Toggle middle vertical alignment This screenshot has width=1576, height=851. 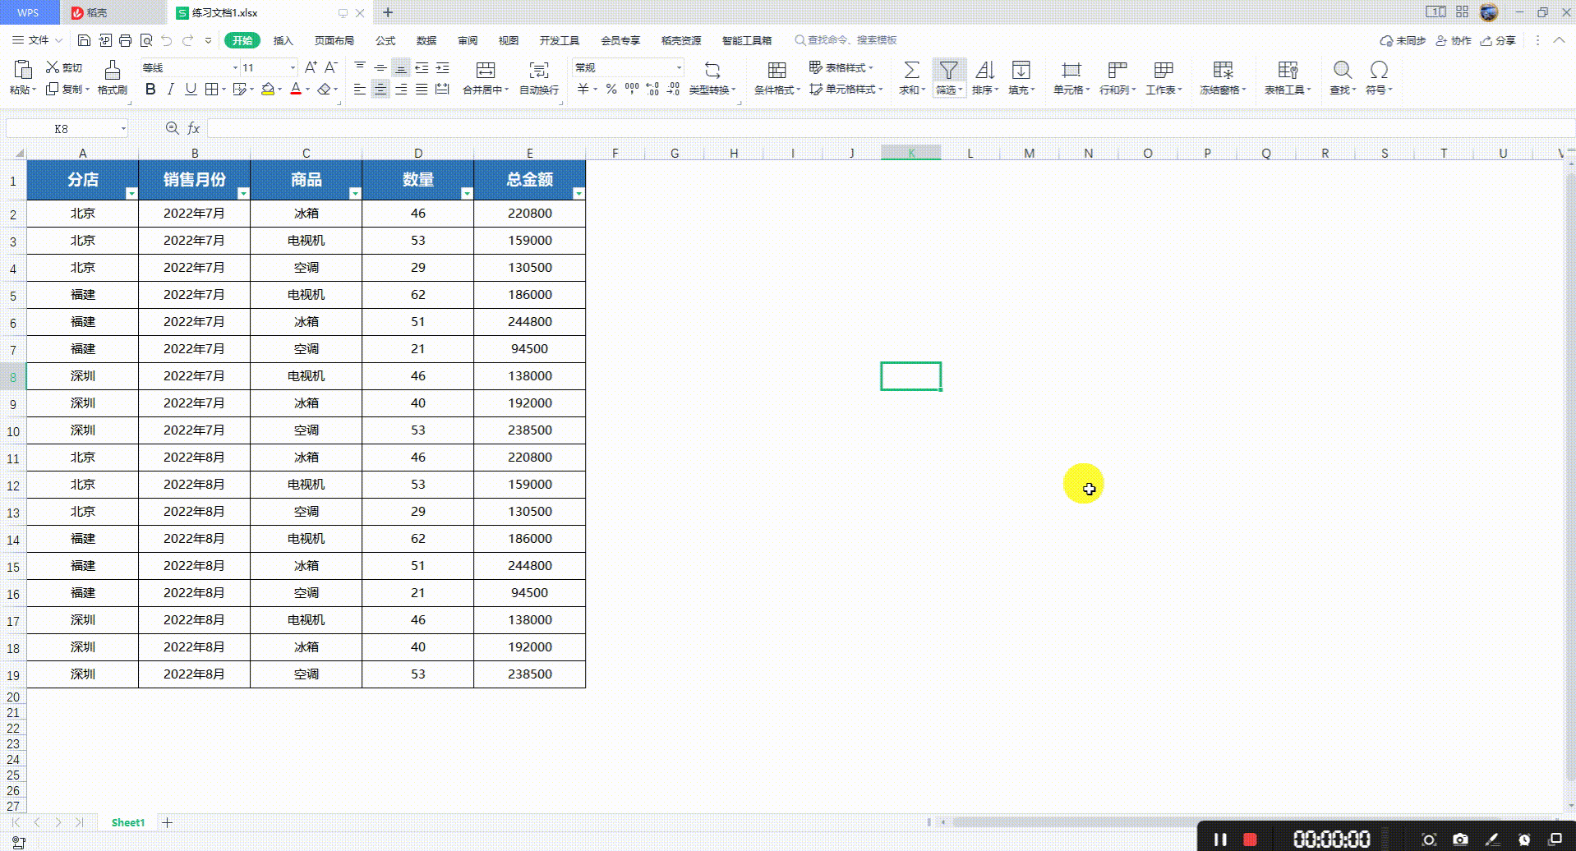coord(380,67)
